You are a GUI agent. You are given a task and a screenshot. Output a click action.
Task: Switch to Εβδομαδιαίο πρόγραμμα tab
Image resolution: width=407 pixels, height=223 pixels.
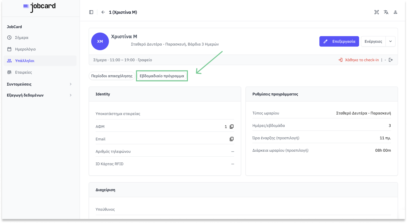[x=162, y=76]
